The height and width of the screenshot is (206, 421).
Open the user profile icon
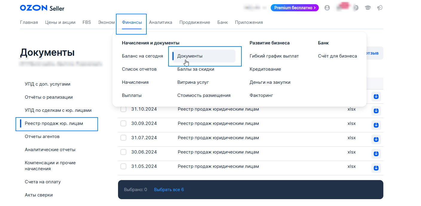[x=327, y=8]
